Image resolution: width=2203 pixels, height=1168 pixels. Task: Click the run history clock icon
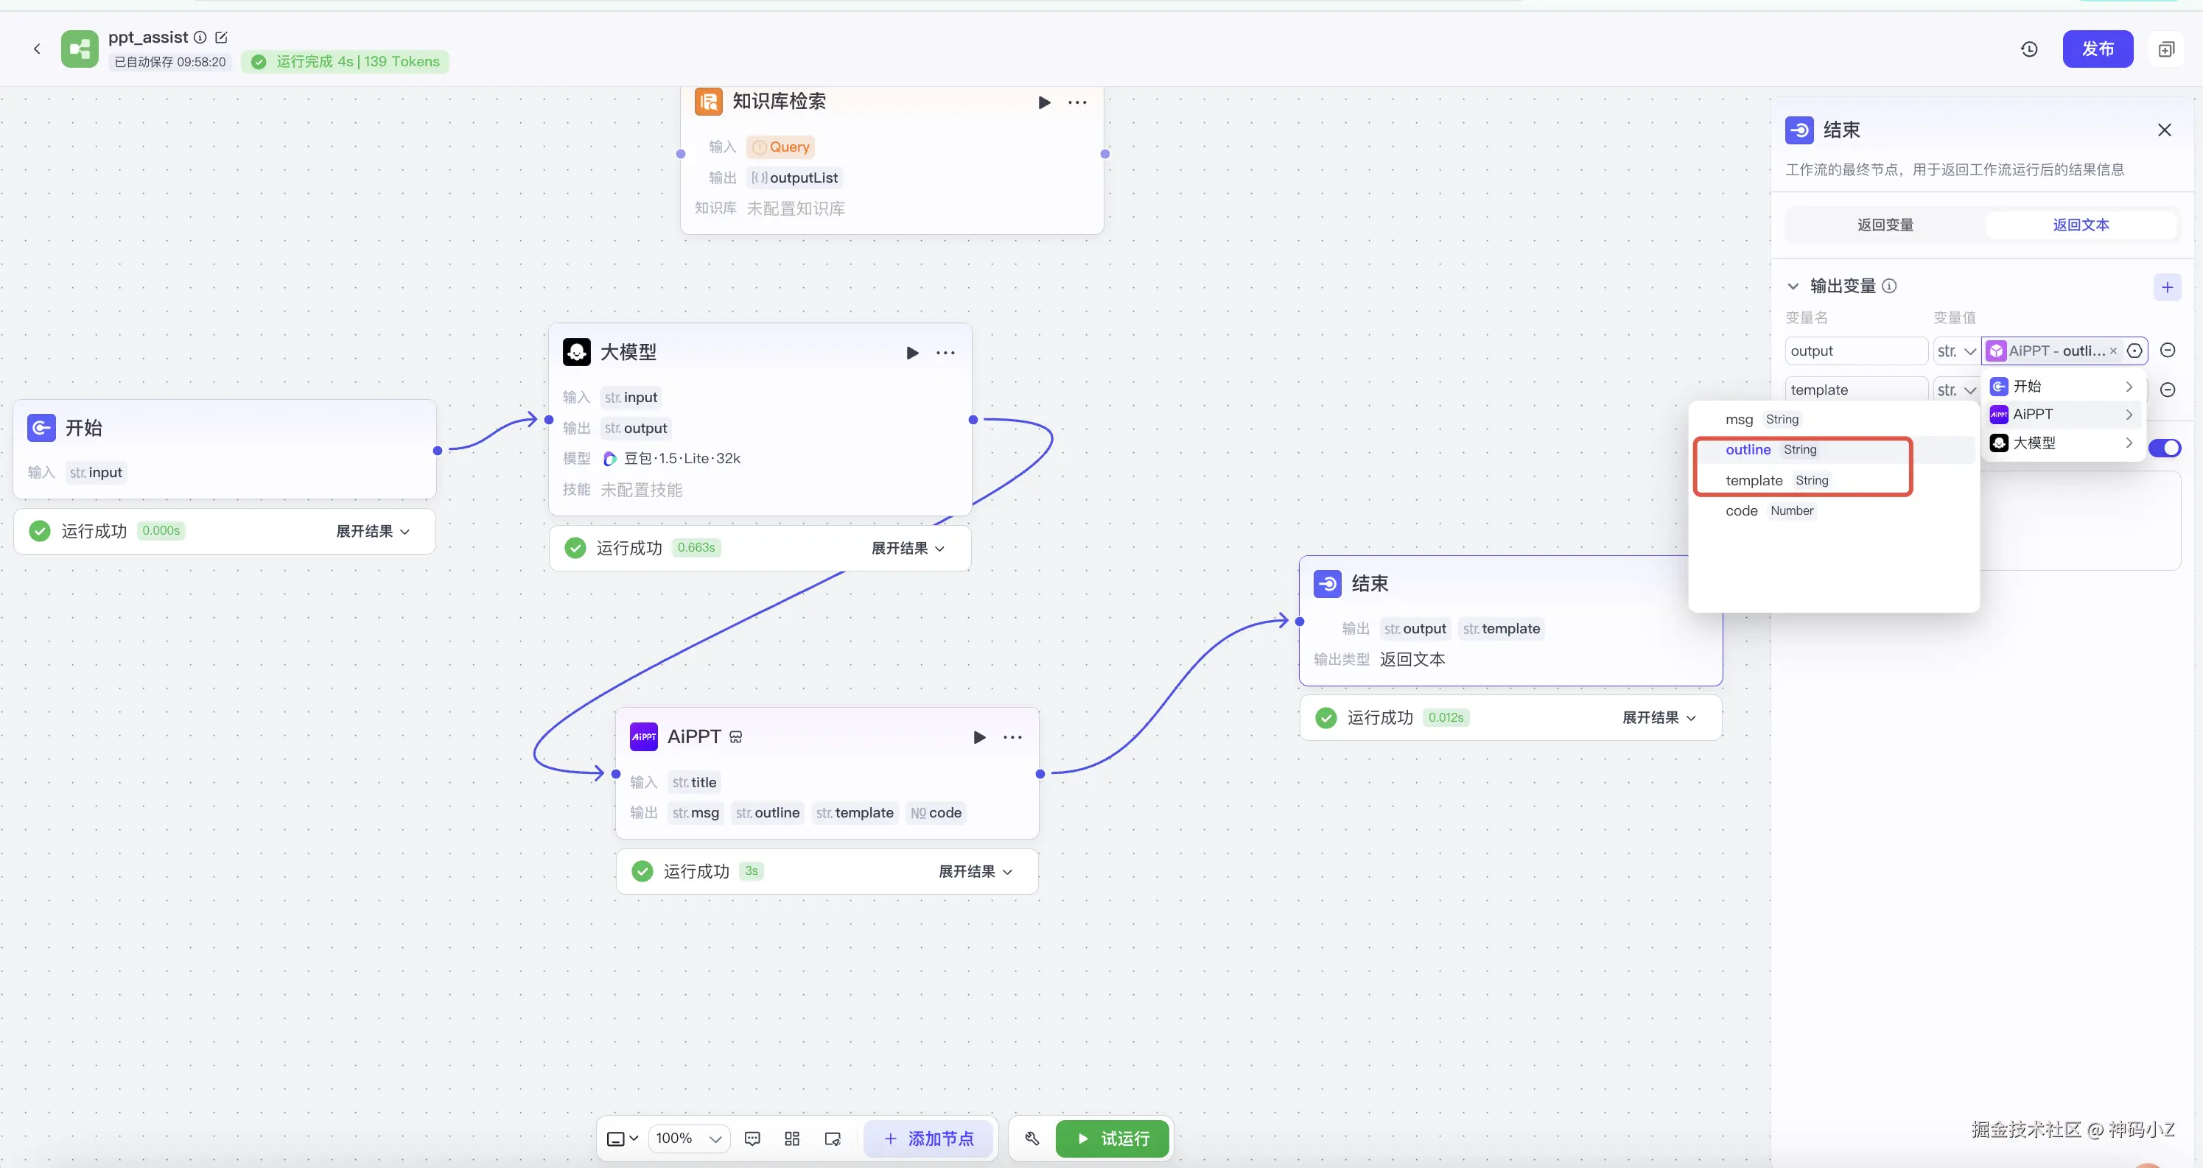[x=2028, y=49]
